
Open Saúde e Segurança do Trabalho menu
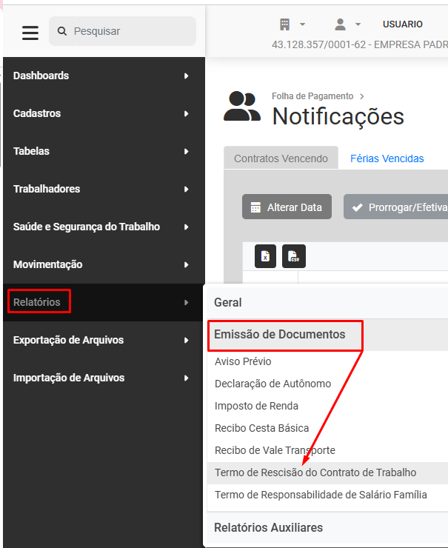pyautogui.click(x=102, y=227)
